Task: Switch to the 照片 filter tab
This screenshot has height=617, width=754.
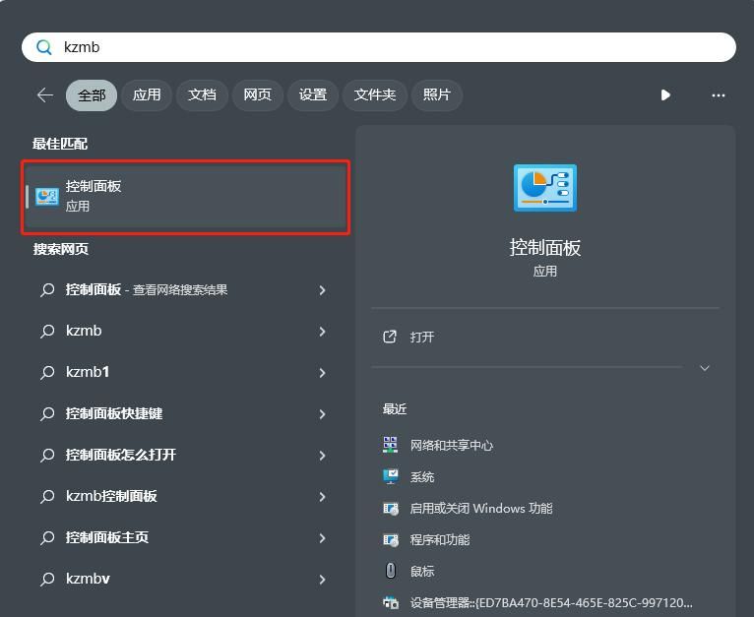Action: (x=437, y=95)
